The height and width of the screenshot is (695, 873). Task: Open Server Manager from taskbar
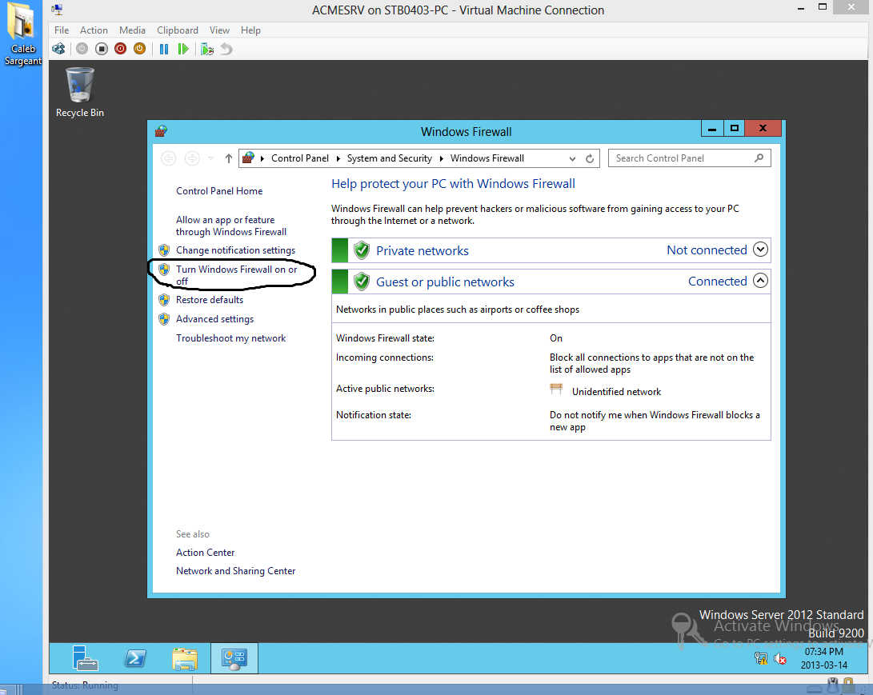[x=85, y=658]
